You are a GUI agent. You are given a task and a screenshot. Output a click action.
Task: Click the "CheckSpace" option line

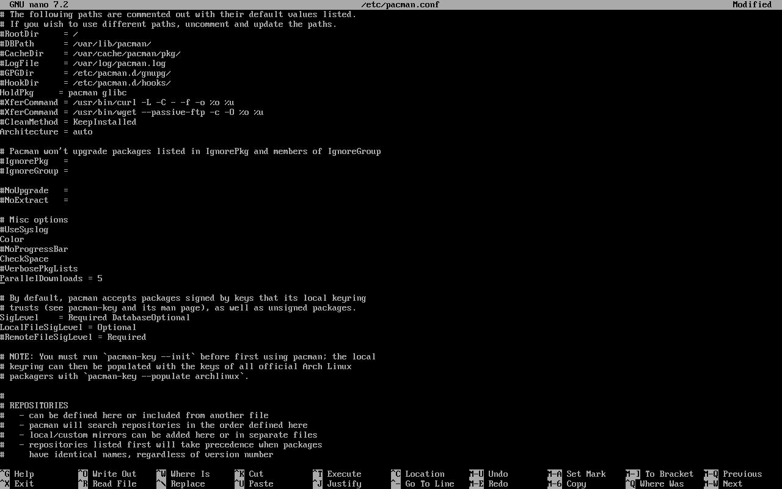[x=24, y=259]
